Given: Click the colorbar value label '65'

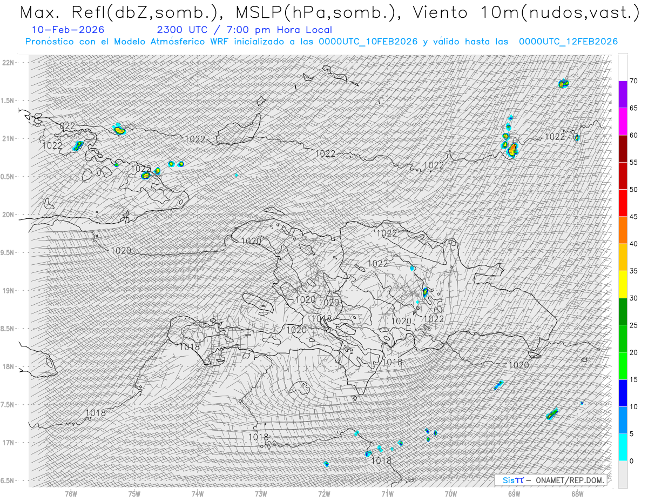Looking at the screenshot, I should click(633, 108).
